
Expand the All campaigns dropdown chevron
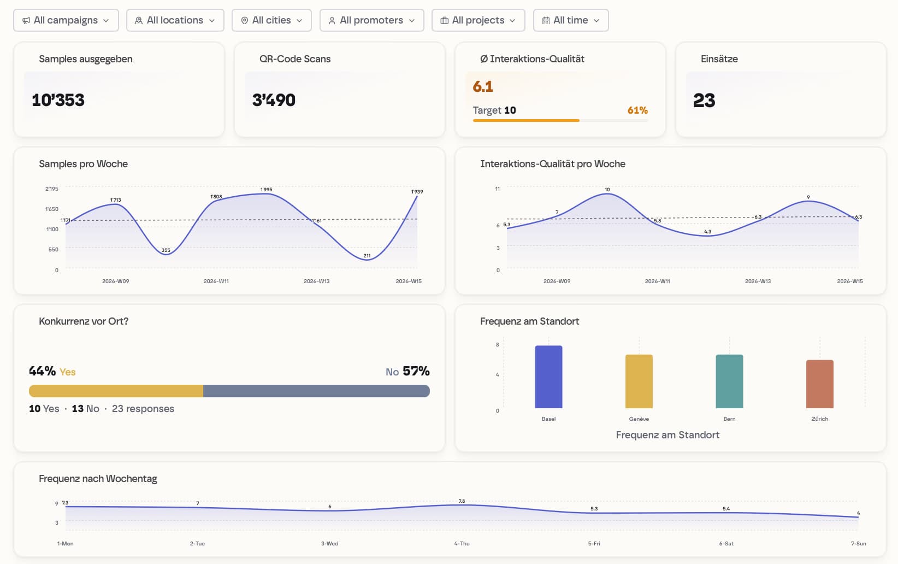coord(106,21)
